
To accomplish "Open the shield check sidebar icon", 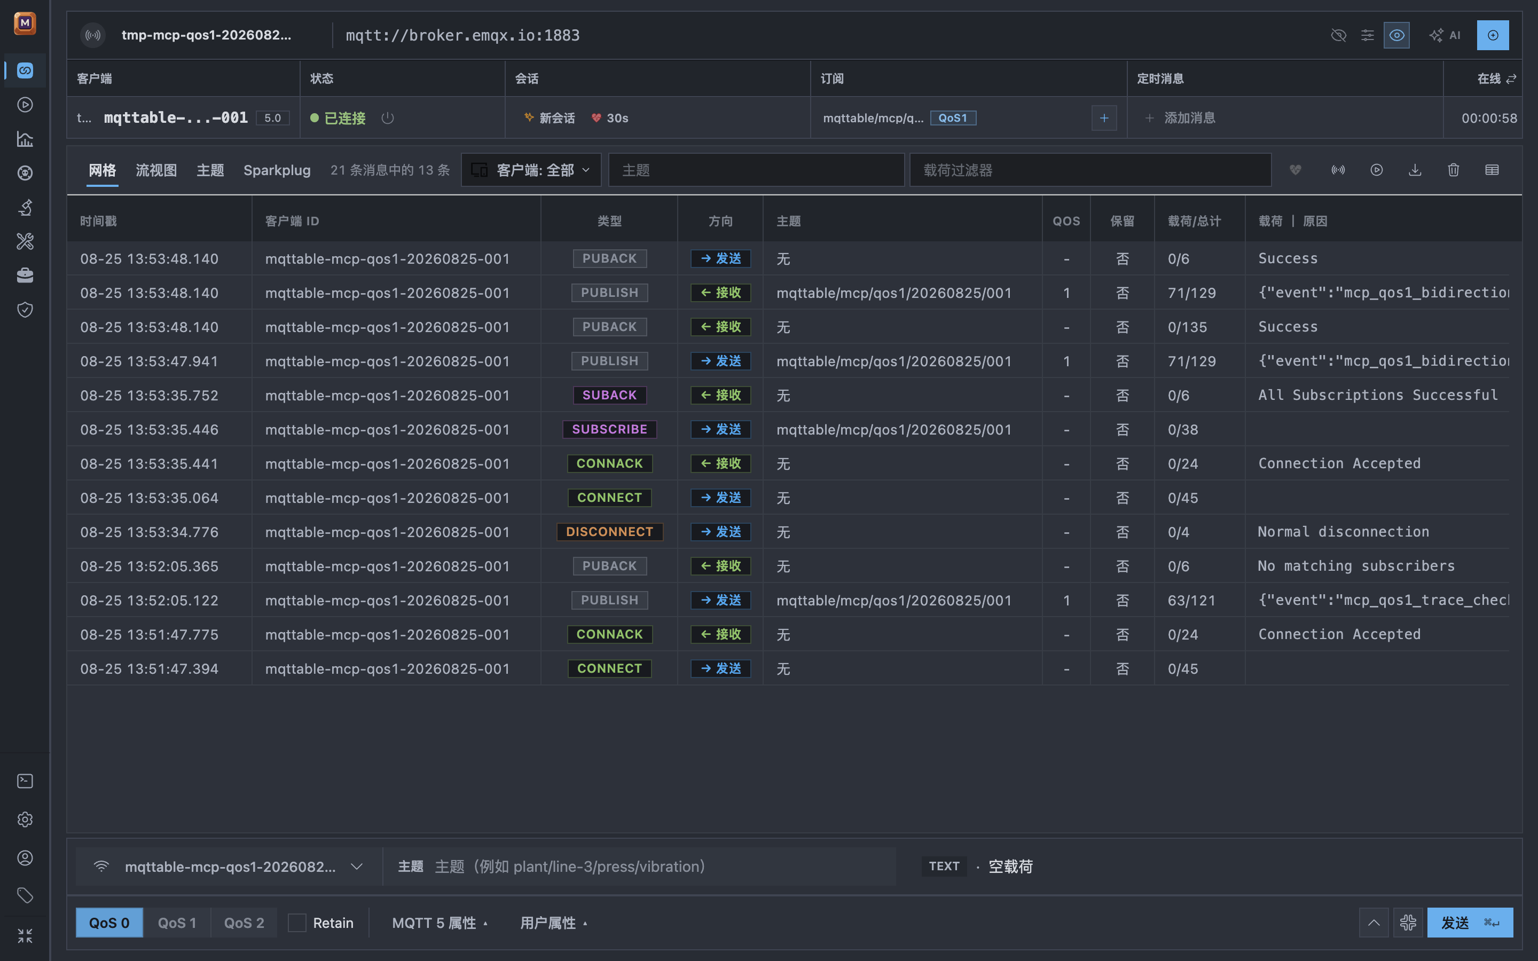I will [x=25, y=310].
